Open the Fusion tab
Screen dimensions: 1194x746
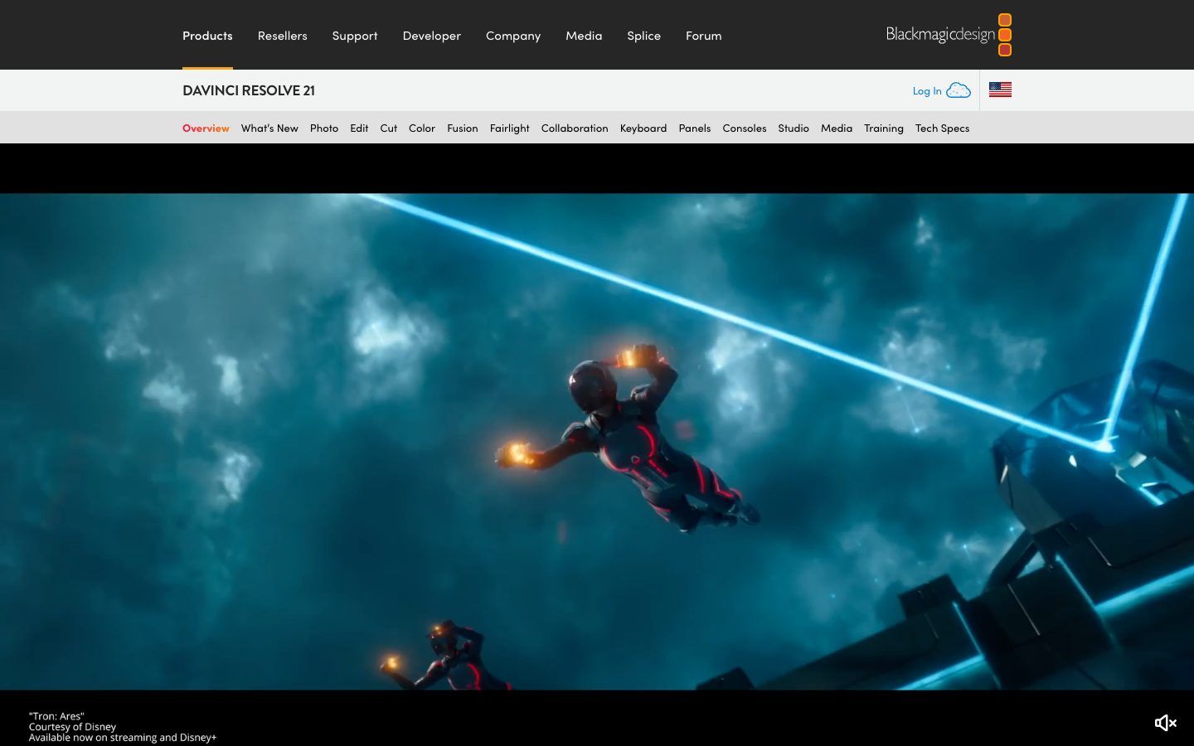(x=463, y=128)
